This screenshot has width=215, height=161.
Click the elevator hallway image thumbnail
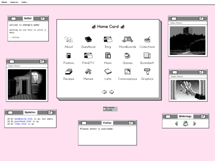(27, 84)
